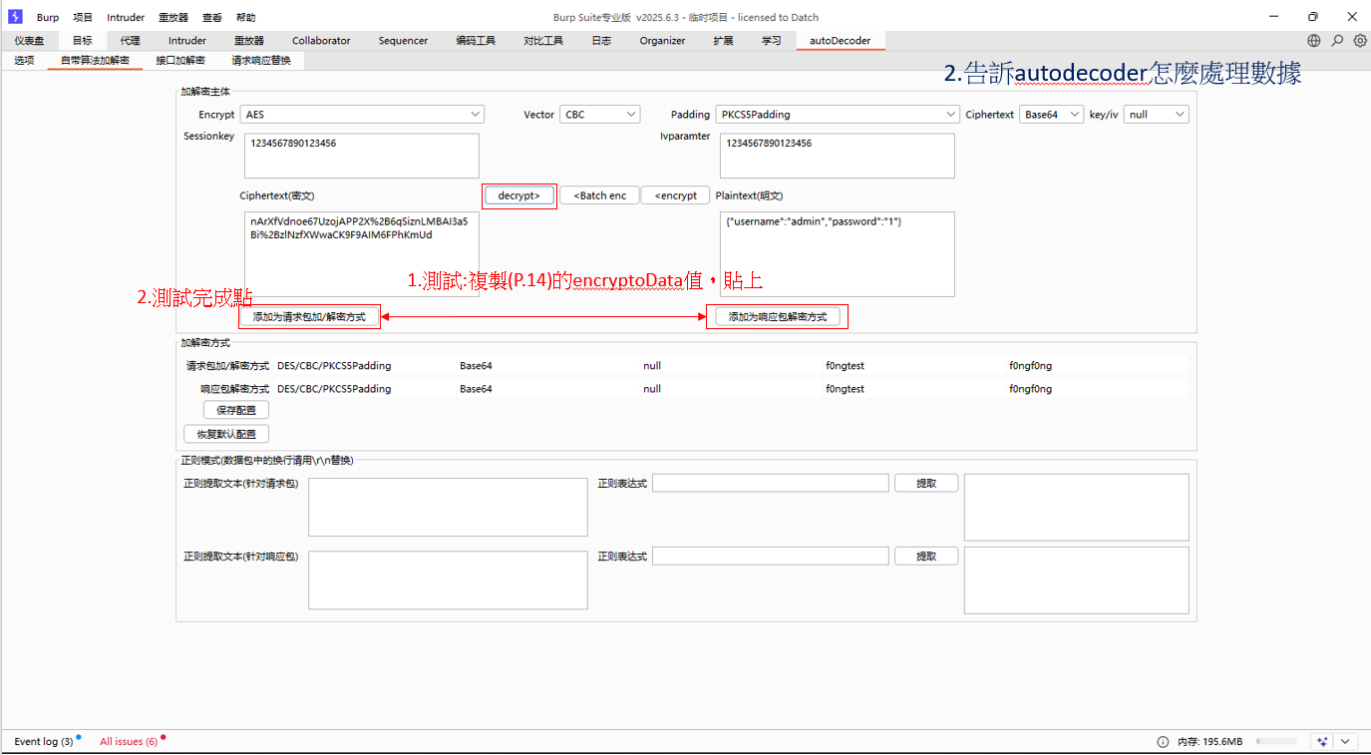
Task: Focus the Sessionkey text field
Action: pyautogui.click(x=361, y=156)
